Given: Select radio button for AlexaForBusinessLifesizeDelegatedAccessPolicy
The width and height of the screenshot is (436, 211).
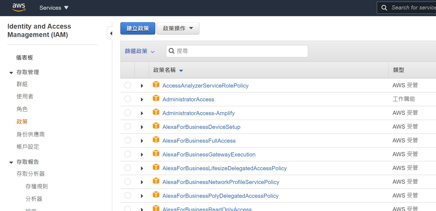Looking at the screenshot, I should point(128,168).
